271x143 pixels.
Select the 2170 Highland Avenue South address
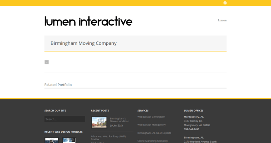pos(200,142)
